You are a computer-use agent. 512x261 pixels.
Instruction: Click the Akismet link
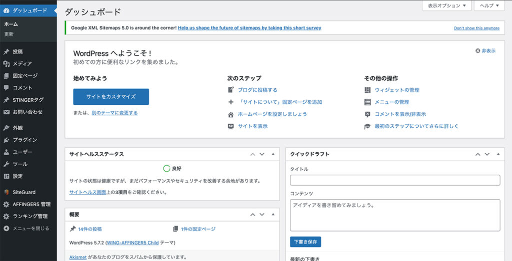(77, 257)
